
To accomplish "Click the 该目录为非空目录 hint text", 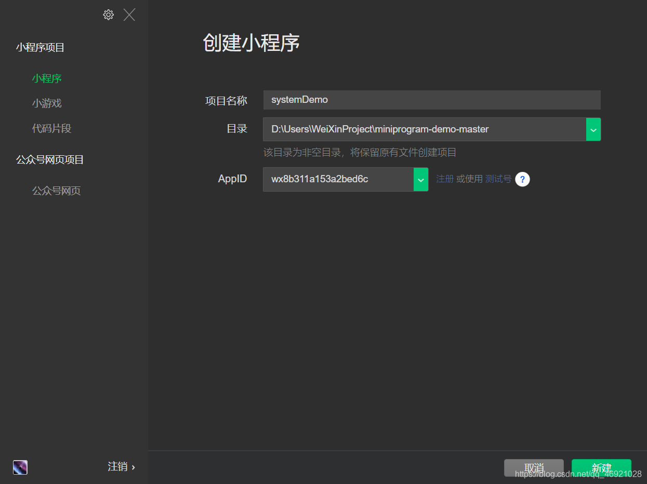I will point(360,153).
